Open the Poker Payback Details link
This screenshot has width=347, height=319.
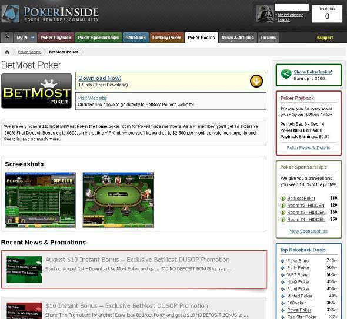308,148
